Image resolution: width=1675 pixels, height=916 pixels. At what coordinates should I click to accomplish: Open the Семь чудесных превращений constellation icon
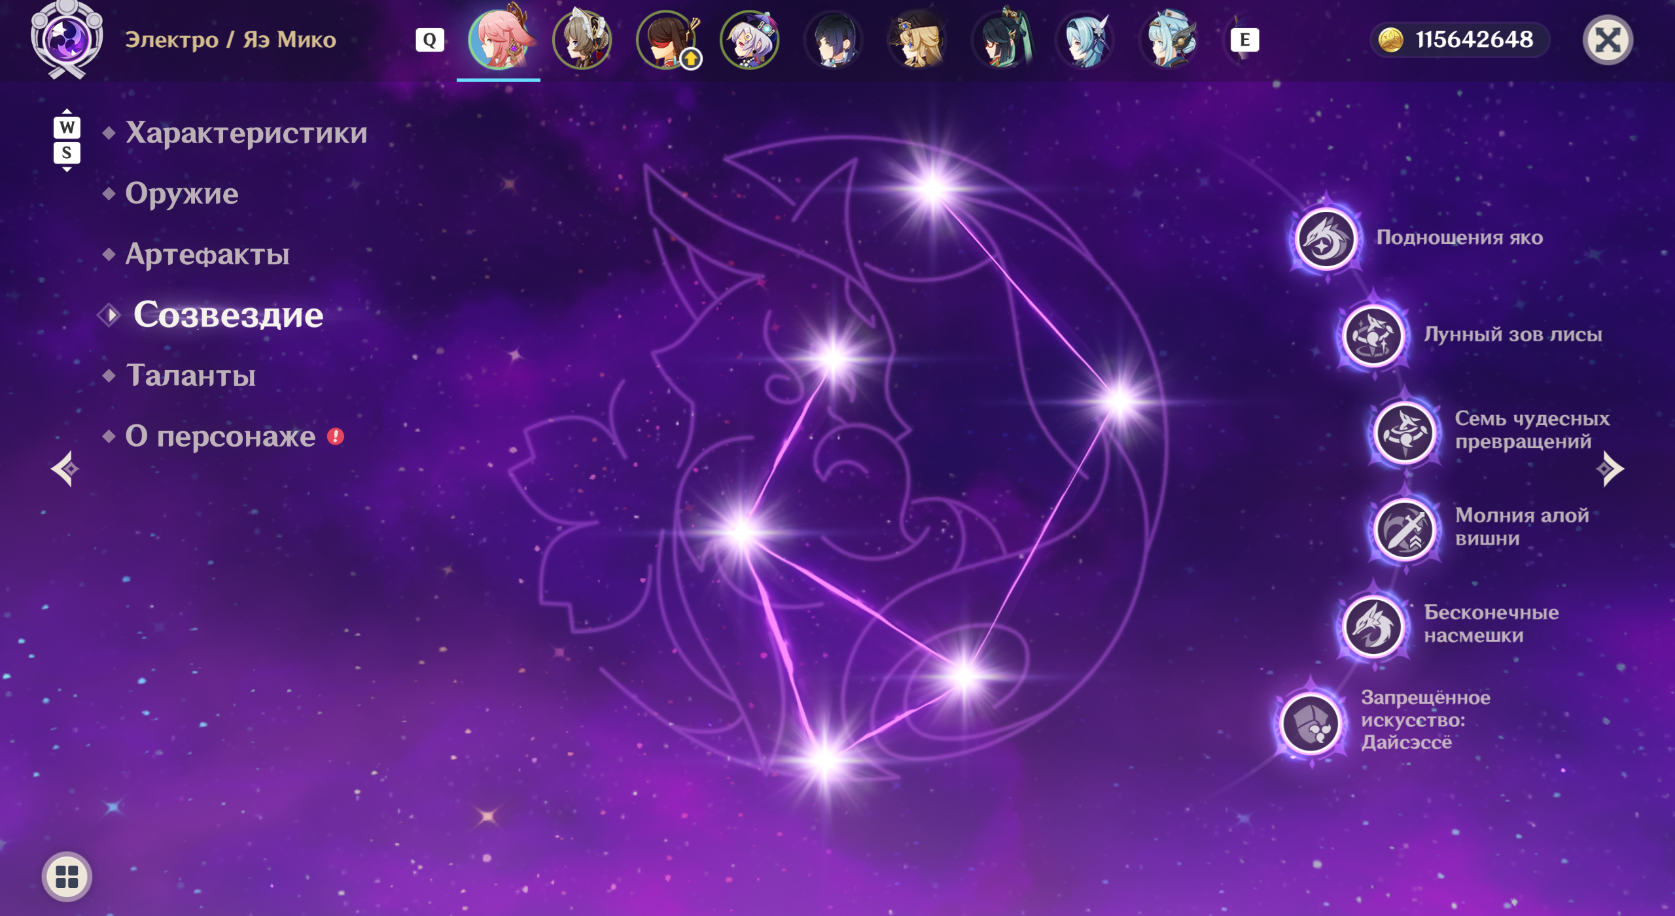coord(1404,433)
